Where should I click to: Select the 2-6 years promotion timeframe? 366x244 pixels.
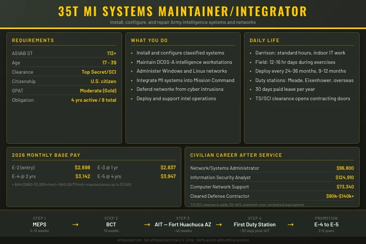(326, 231)
